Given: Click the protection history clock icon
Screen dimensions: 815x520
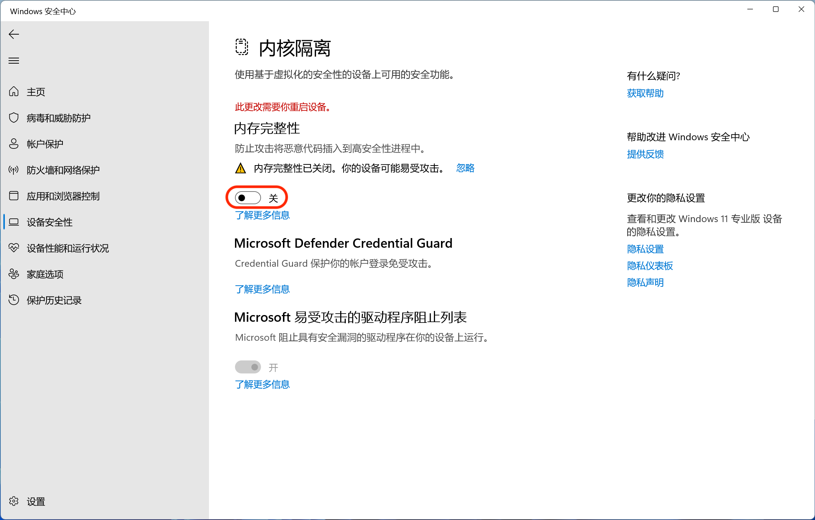Looking at the screenshot, I should (14, 300).
